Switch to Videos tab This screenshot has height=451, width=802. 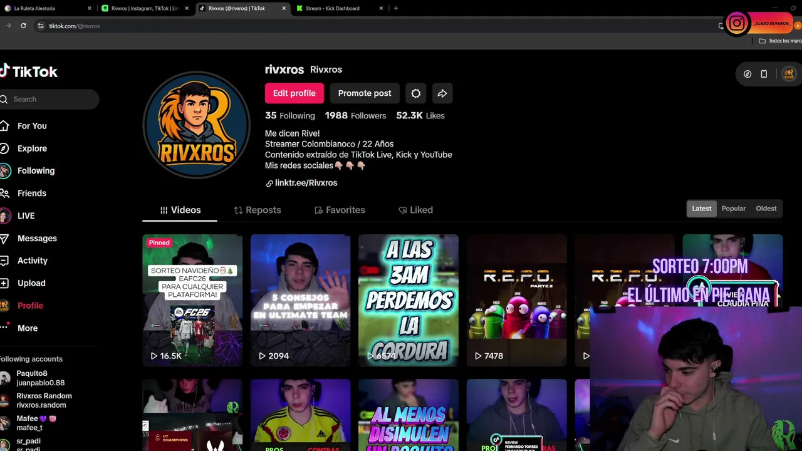point(180,210)
